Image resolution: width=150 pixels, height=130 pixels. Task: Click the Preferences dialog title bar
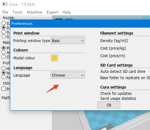(x=80, y=24)
